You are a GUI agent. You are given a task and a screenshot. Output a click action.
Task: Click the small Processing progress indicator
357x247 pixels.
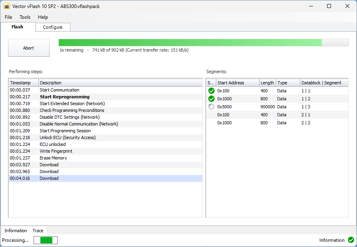tap(46, 240)
